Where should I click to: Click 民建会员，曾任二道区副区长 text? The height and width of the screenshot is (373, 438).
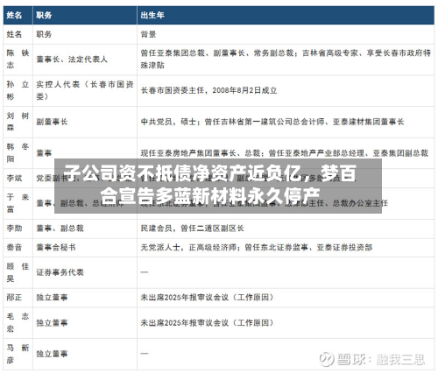192,229
